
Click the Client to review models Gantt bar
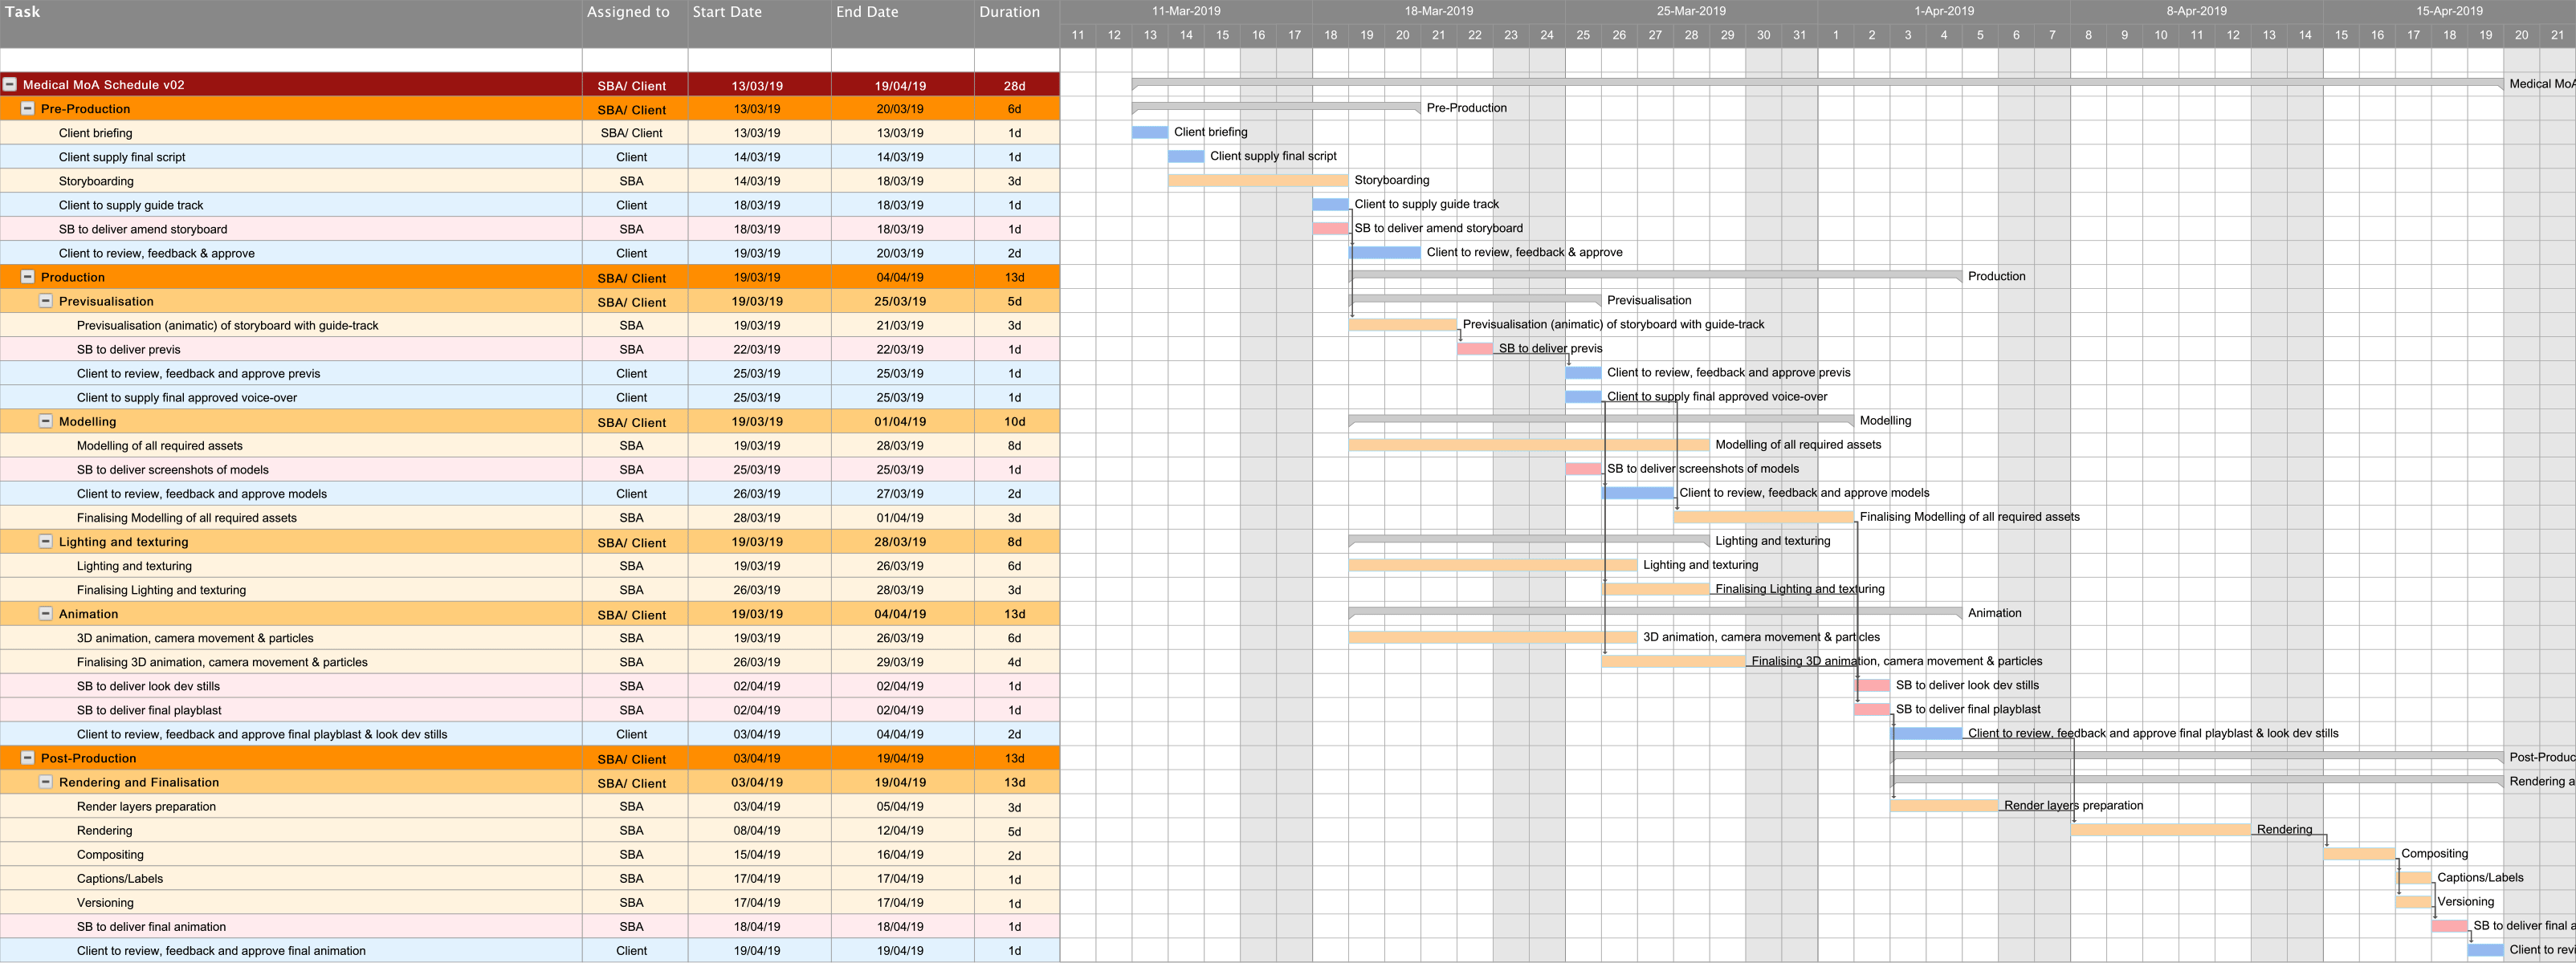coord(1638,493)
